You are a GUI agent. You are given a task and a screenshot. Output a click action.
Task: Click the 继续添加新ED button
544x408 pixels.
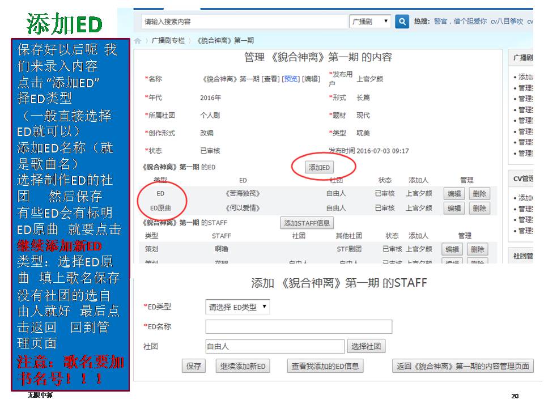point(243,366)
